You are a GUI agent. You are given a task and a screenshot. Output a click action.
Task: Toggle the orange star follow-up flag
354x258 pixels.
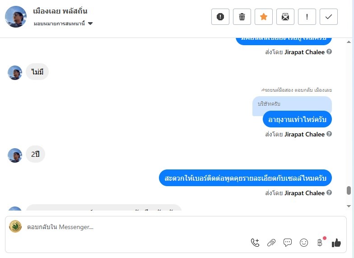click(x=264, y=17)
